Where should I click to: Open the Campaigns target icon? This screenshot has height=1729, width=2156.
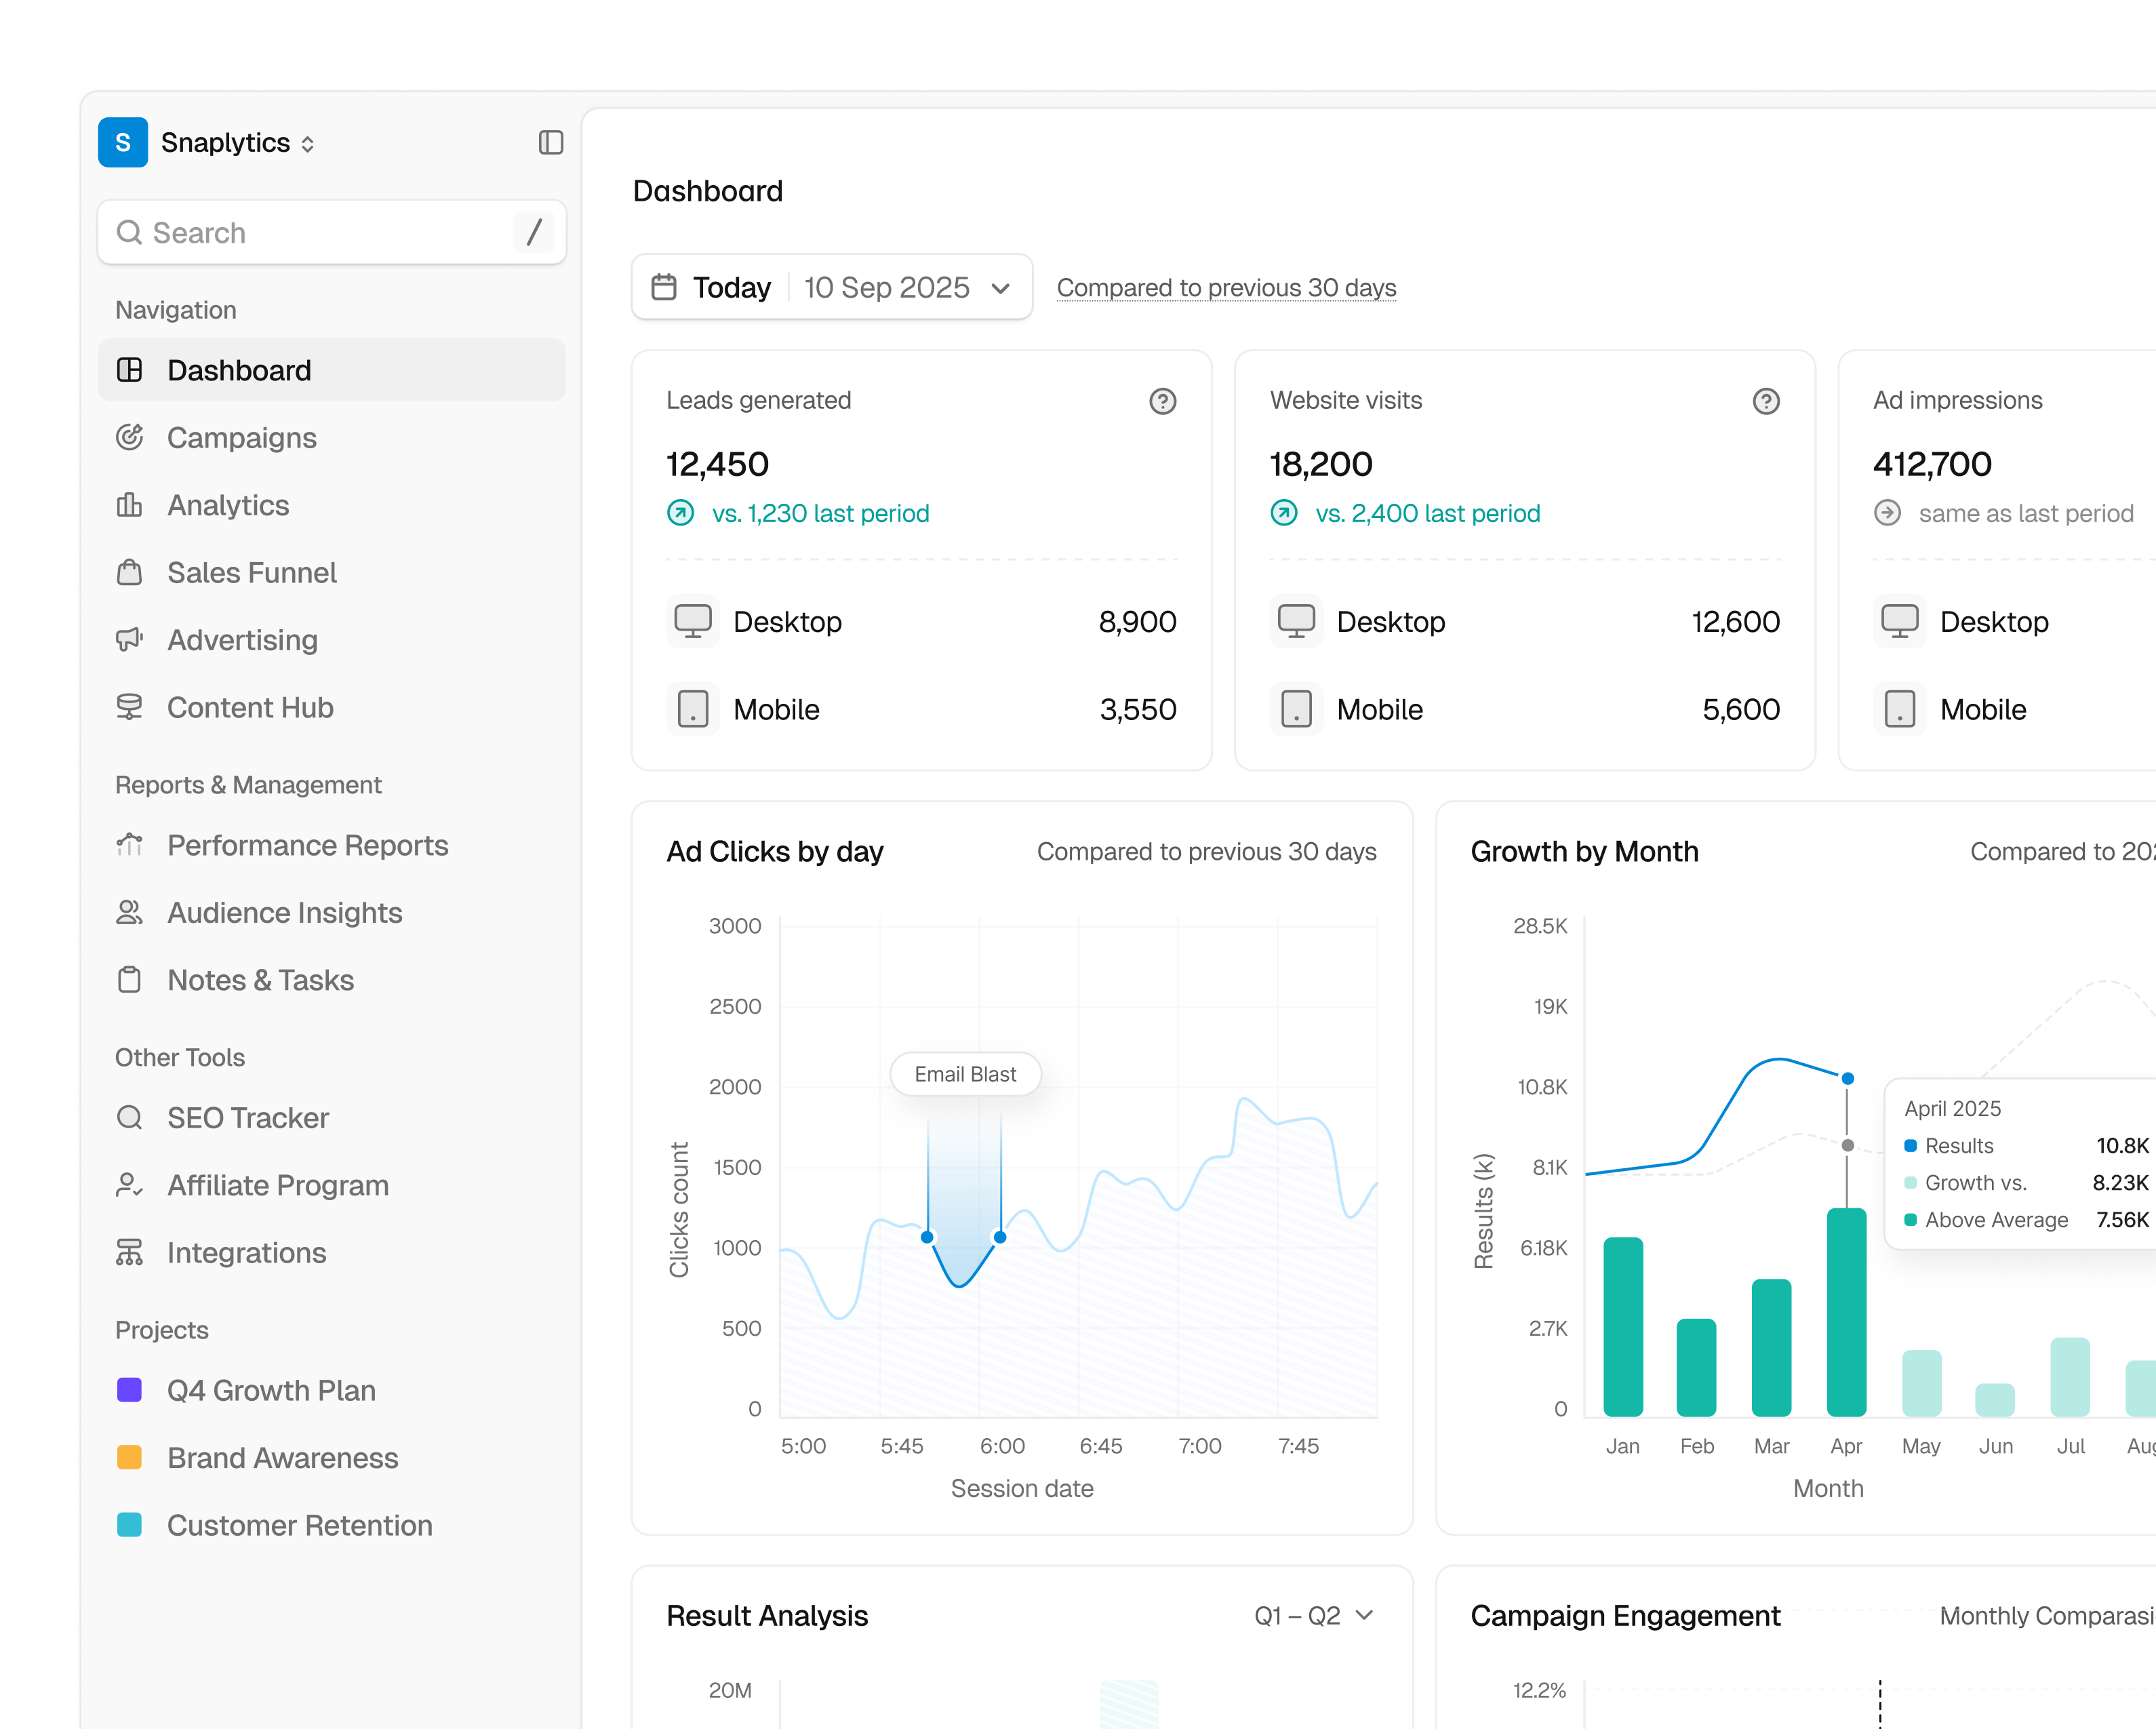(x=130, y=438)
